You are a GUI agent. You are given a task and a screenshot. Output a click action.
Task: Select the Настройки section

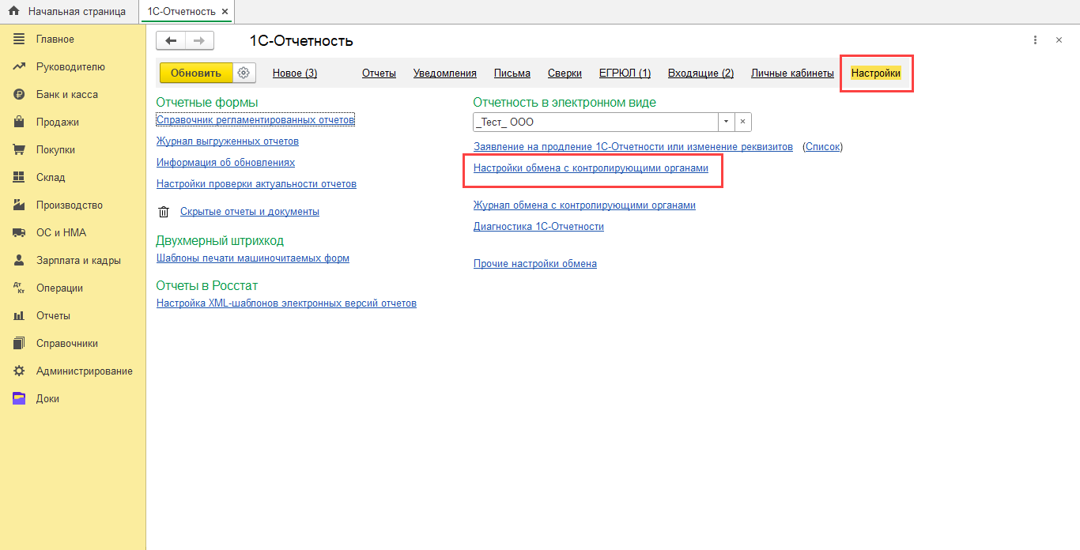(876, 73)
